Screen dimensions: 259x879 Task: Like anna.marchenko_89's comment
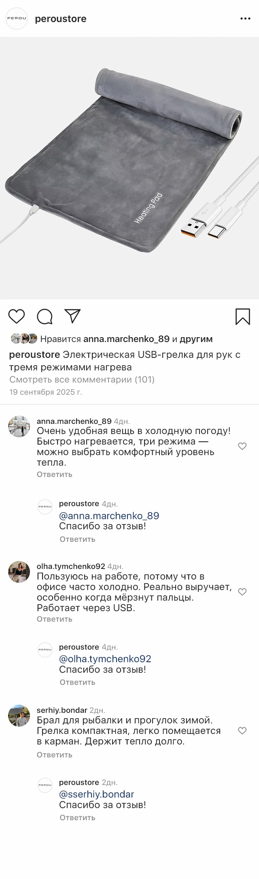point(242,446)
